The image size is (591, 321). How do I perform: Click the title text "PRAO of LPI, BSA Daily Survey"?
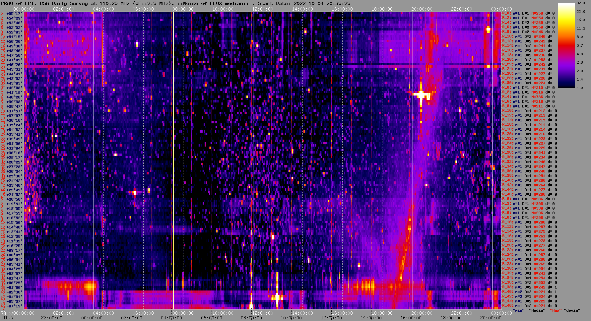(x=45, y=3)
